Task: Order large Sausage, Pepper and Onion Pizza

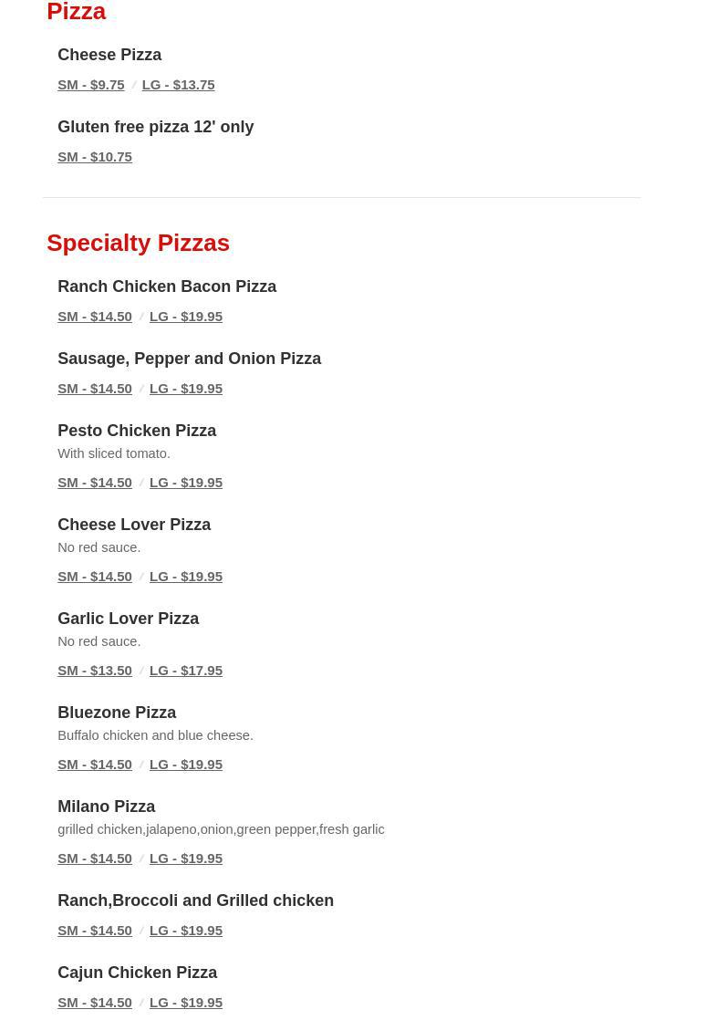Action: (x=185, y=389)
